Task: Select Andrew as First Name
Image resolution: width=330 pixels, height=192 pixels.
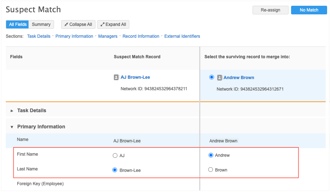Action: click(211, 155)
